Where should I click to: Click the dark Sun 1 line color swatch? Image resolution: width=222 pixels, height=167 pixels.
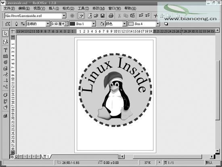tap(72, 24)
